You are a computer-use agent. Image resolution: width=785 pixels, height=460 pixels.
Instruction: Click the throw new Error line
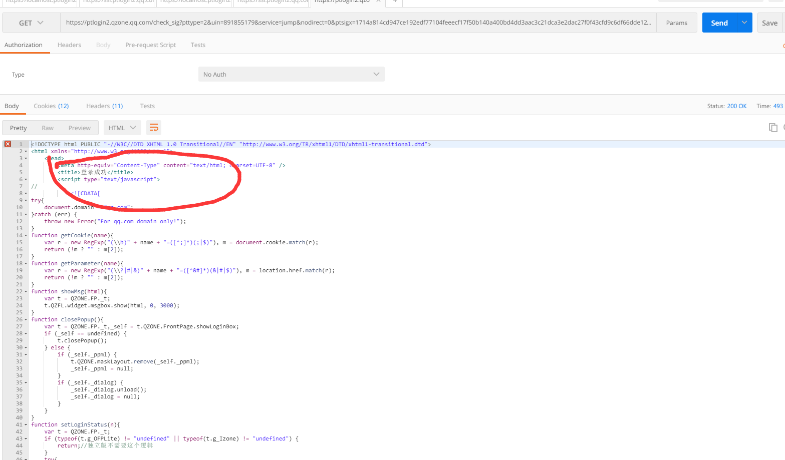(x=115, y=221)
